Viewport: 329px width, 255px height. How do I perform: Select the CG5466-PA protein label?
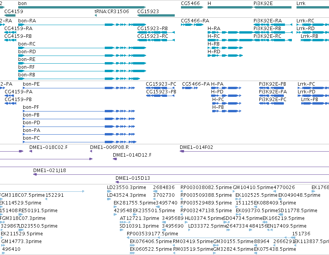[x=196, y=84]
